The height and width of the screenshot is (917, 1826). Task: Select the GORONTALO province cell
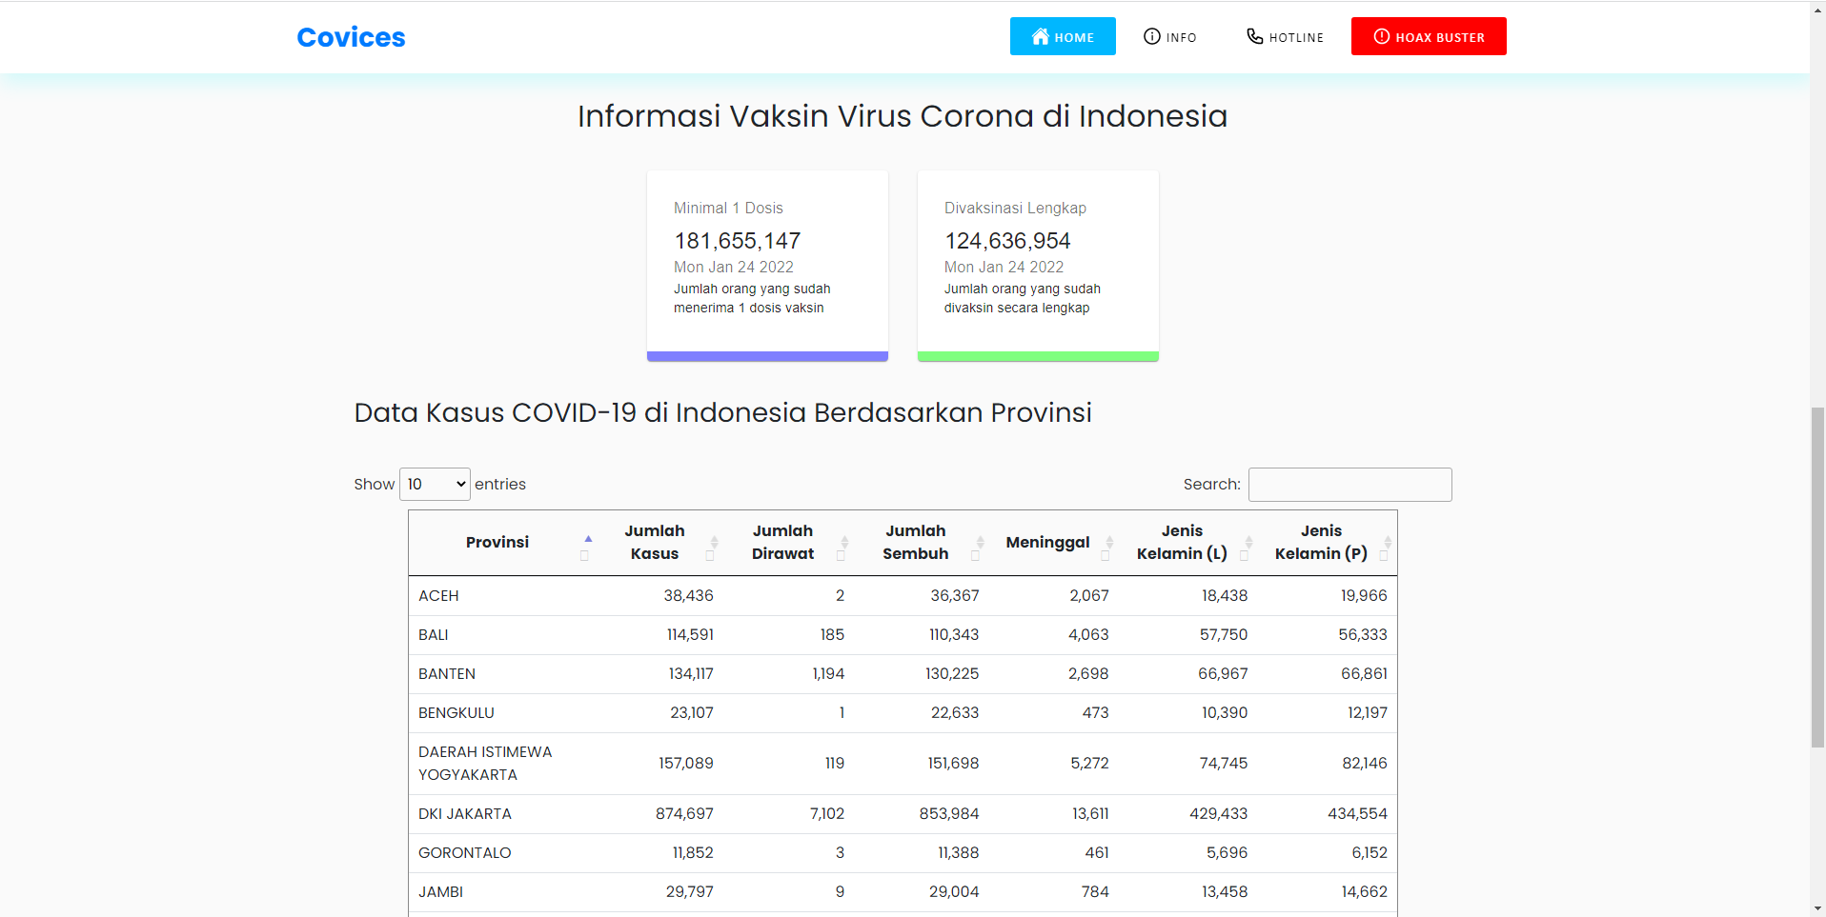(504, 853)
